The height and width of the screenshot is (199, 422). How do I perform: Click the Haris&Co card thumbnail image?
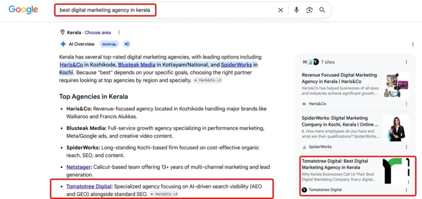point(396,85)
